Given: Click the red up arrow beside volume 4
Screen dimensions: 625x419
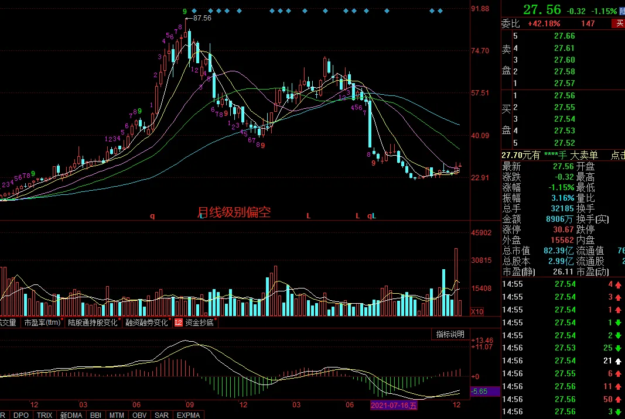Looking at the screenshot, I should pyautogui.click(x=618, y=285).
